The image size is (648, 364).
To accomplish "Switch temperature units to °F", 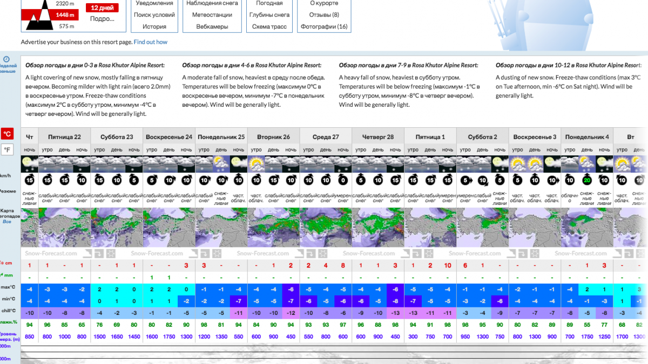I will coord(8,150).
